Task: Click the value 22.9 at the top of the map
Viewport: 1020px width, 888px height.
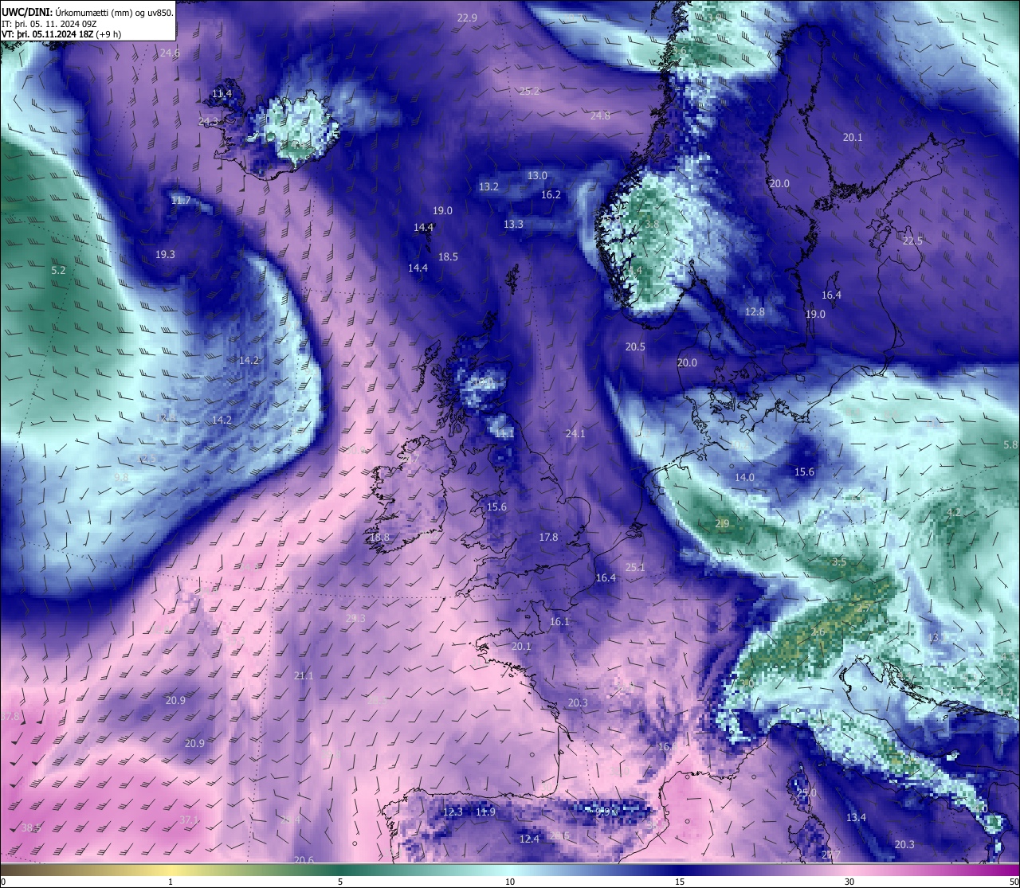Action: (x=467, y=18)
